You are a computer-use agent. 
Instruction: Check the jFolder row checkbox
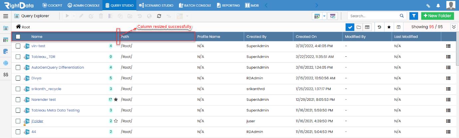coord(18,121)
